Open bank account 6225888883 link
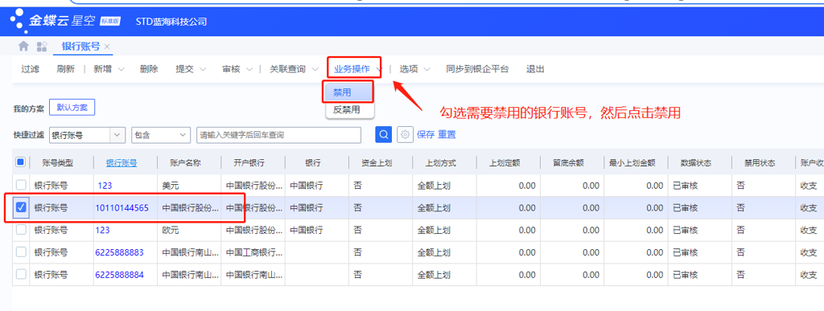The image size is (824, 311). point(119,252)
